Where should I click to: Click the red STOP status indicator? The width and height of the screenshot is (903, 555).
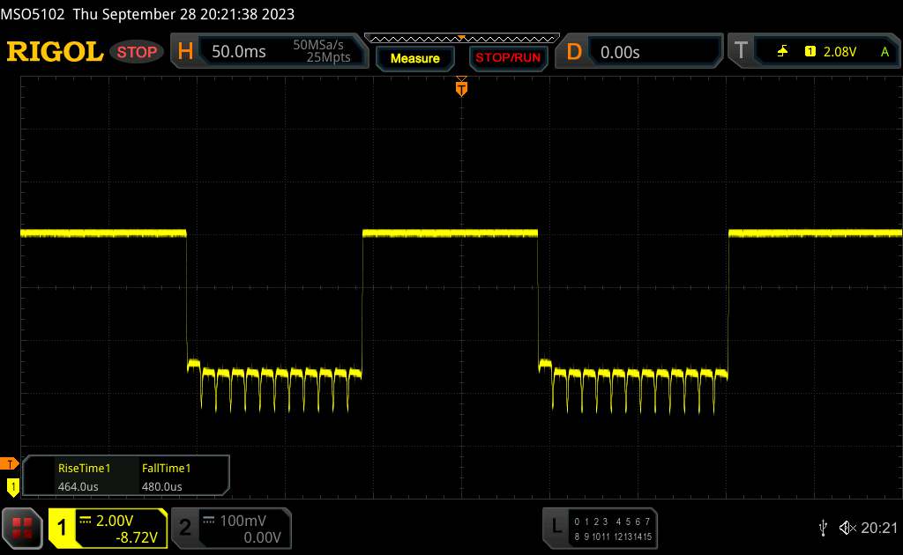[137, 52]
